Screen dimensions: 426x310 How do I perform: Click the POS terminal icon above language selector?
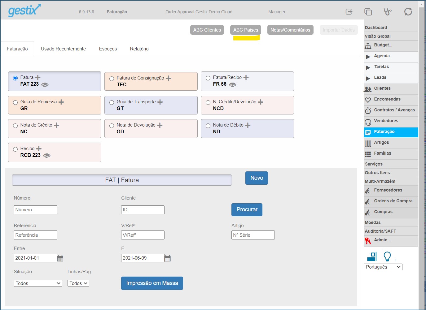pyautogui.click(x=372, y=256)
